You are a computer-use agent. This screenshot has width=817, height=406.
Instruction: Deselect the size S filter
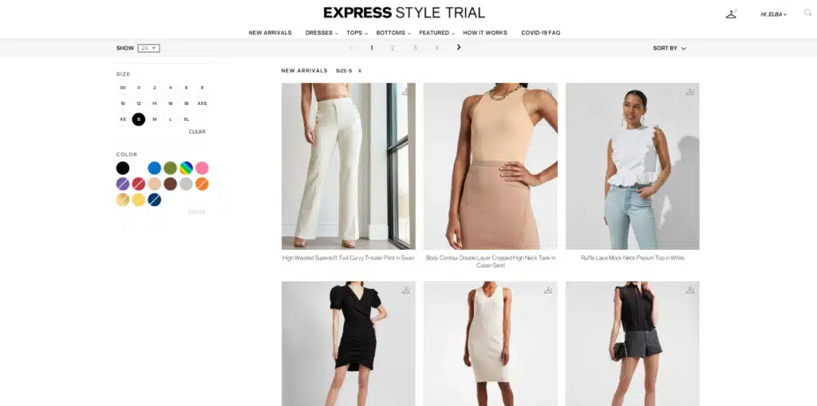coord(139,119)
